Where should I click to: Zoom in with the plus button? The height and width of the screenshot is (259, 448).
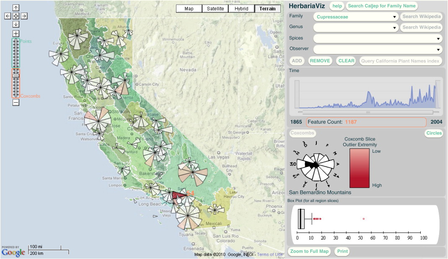pos(16,34)
